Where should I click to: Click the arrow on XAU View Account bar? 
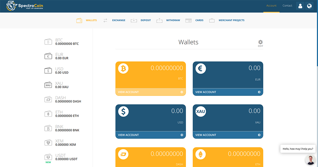[x=259, y=135]
